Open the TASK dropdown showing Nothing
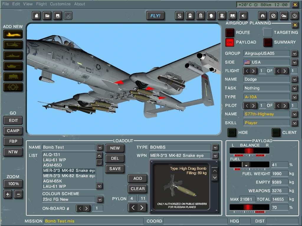 (x=294, y=88)
